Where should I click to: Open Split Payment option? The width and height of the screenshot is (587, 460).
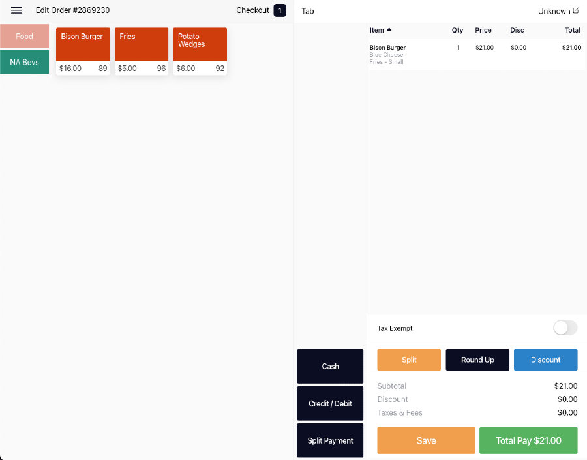(330, 440)
